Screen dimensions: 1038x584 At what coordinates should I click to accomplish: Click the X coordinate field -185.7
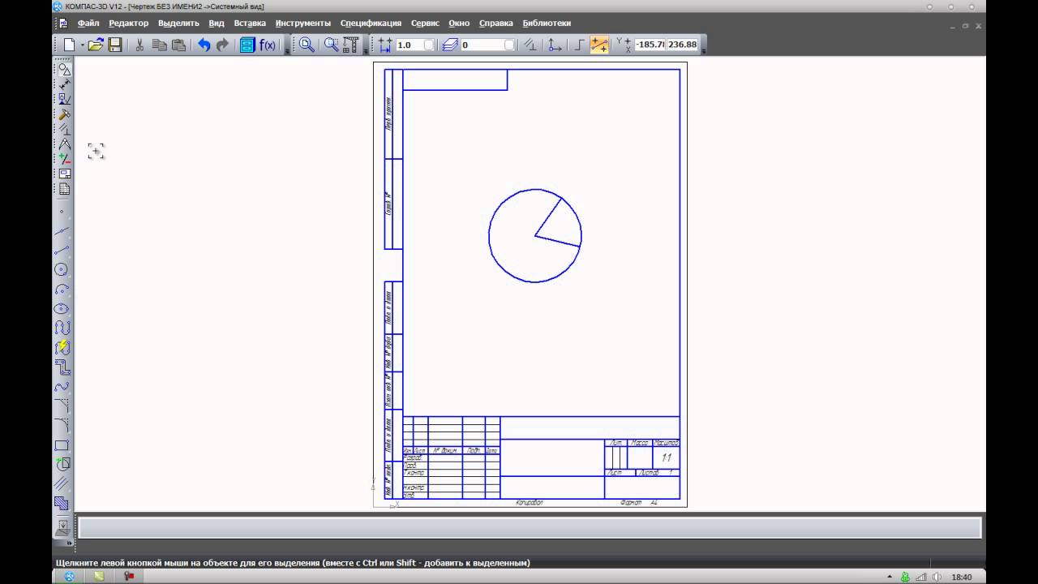click(x=650, y=45)
